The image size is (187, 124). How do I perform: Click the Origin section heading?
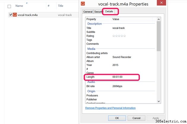(x=91, y=91)
